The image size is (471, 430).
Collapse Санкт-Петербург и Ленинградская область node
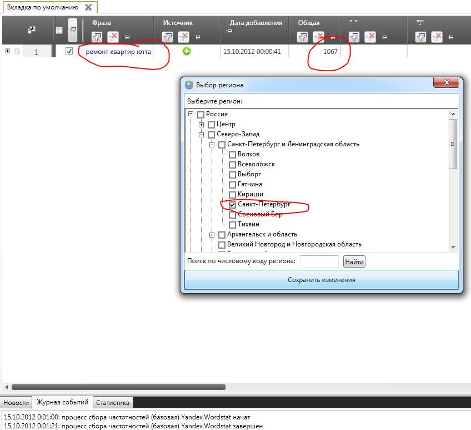212,145
